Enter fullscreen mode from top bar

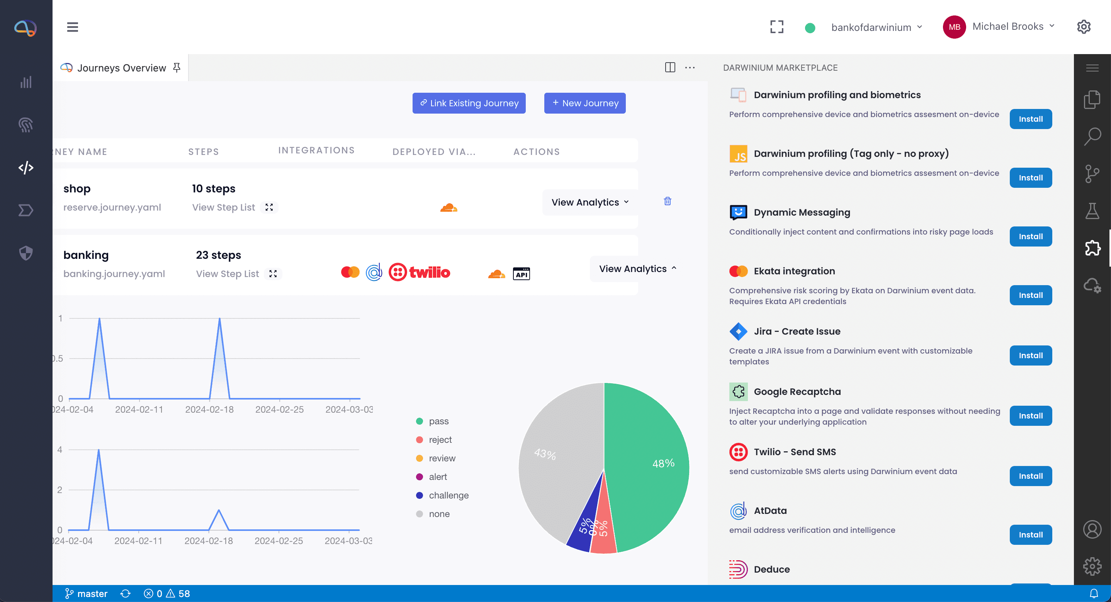(x=777, y=27)
